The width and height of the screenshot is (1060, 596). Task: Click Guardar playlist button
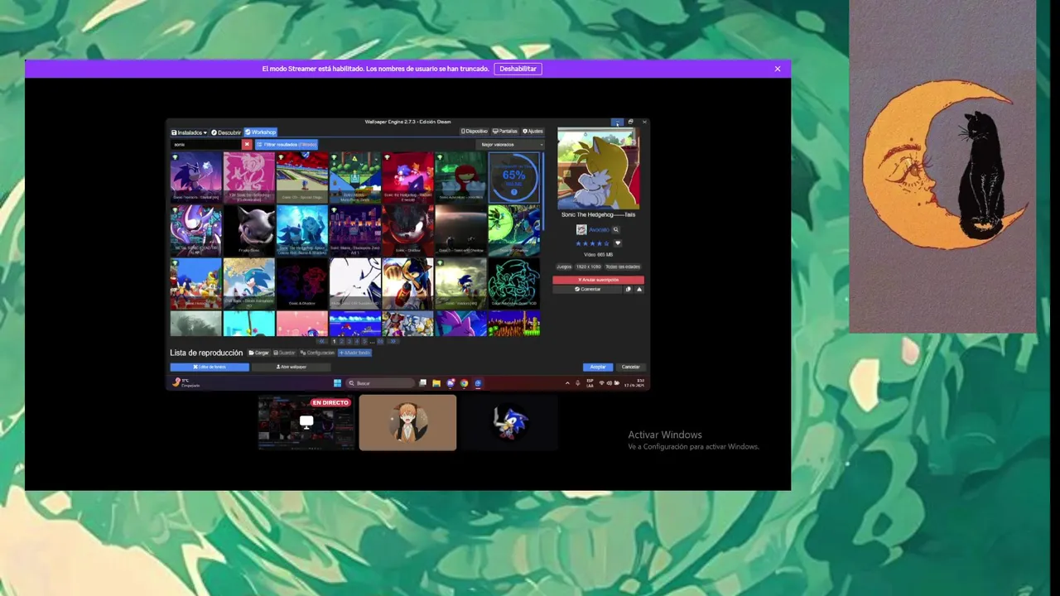[x=284, y=353]
